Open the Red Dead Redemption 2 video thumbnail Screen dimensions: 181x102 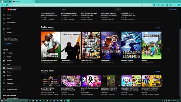click(x=111, y=81)
